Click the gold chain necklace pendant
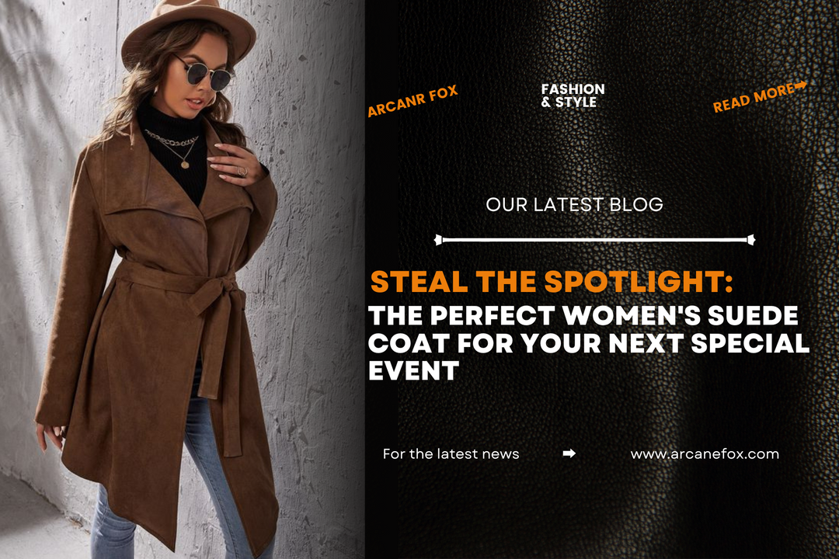 coord(185,165)
